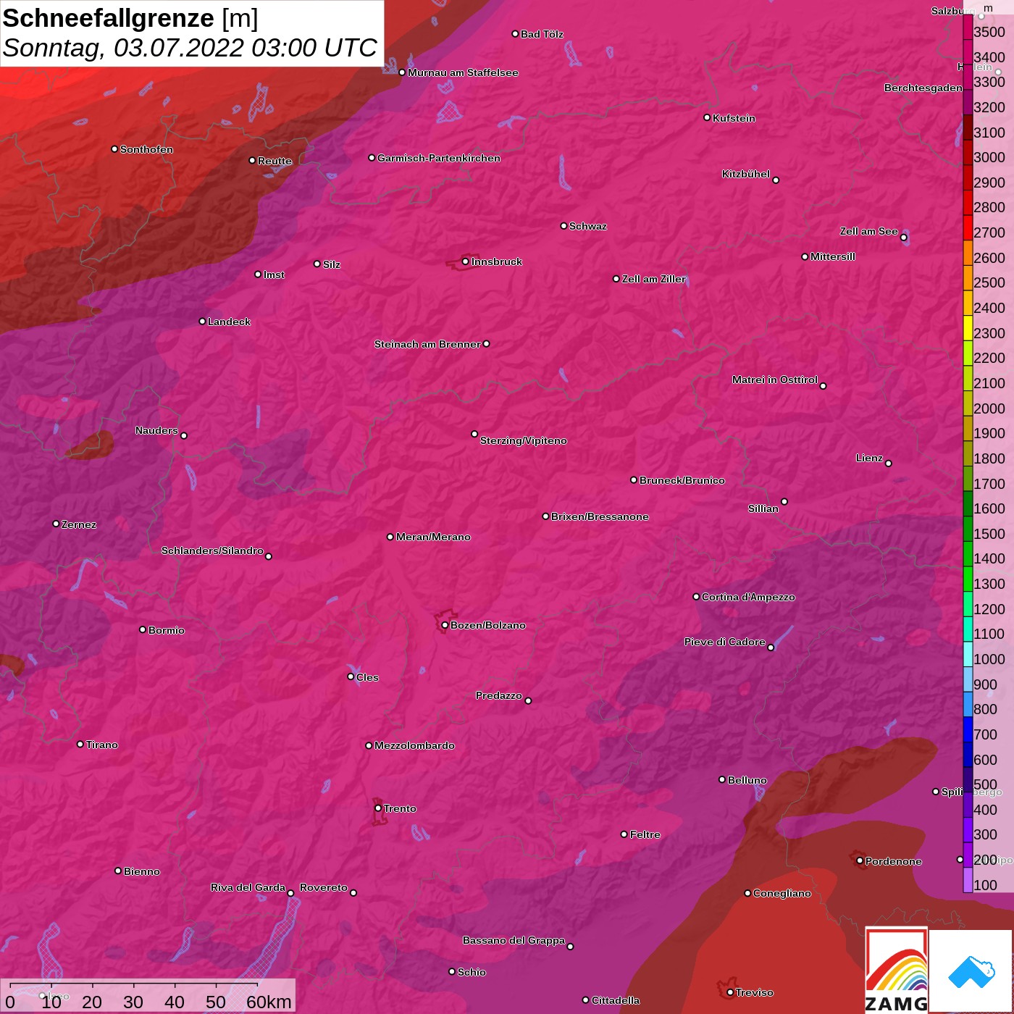Viewport: 1014px width, 1014px height.
Task: Click the date 'Sonntag, 03.07.2022 03:00 UTC'
Action: coord(190,48)
